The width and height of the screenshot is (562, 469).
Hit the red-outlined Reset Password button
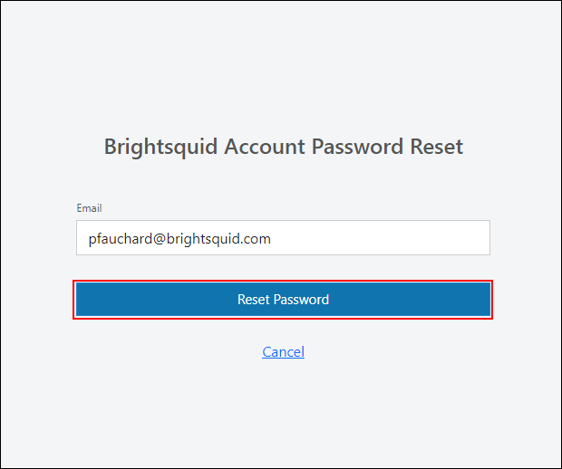pyautogui.click(x=283, y=300)
